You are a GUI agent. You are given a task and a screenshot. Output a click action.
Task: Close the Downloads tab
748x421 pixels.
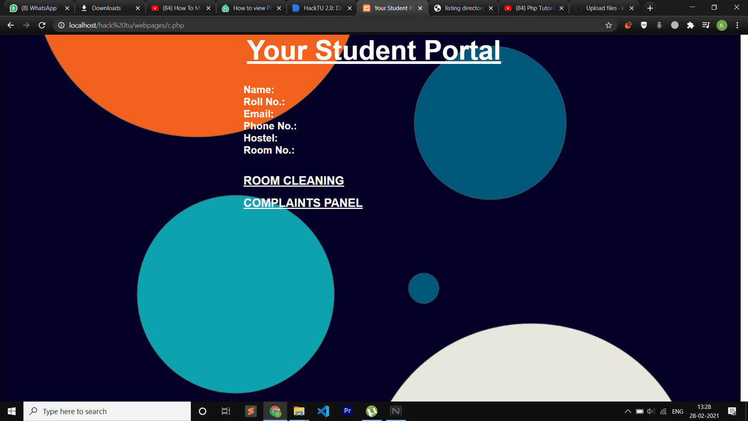[138, 8]
